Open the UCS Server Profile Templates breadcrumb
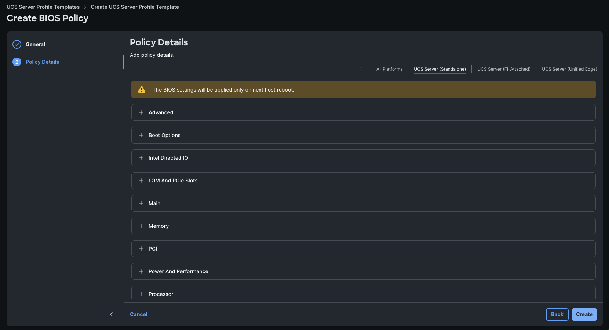Viewport: 609px width, 330px height. coord(43,7)
